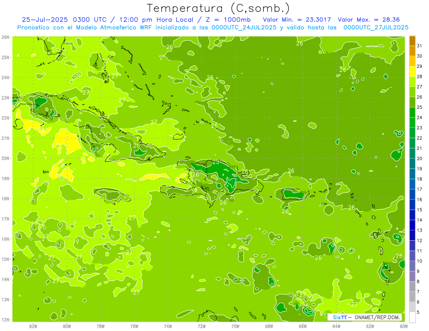
Task: Click the "66W" longitude axis label
Action: coord(303,326)
